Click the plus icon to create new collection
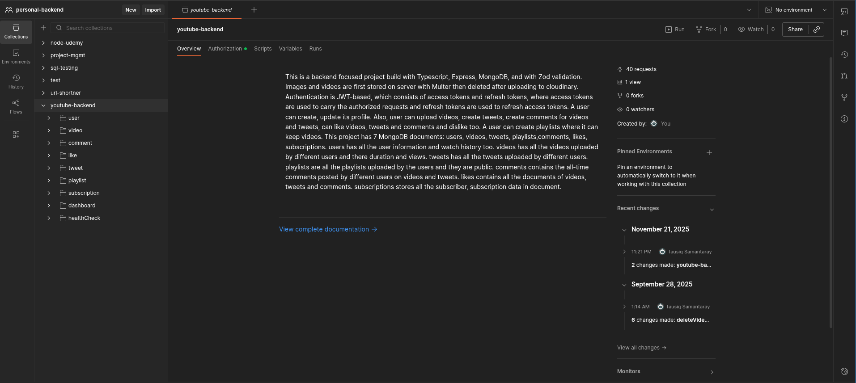Screen dimensions: 856x383 [x=43, y=28]
